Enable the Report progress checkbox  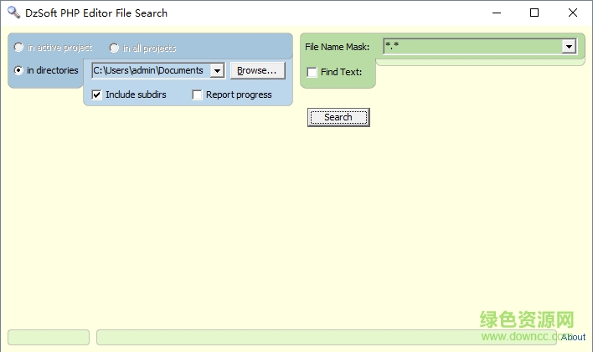198,94
